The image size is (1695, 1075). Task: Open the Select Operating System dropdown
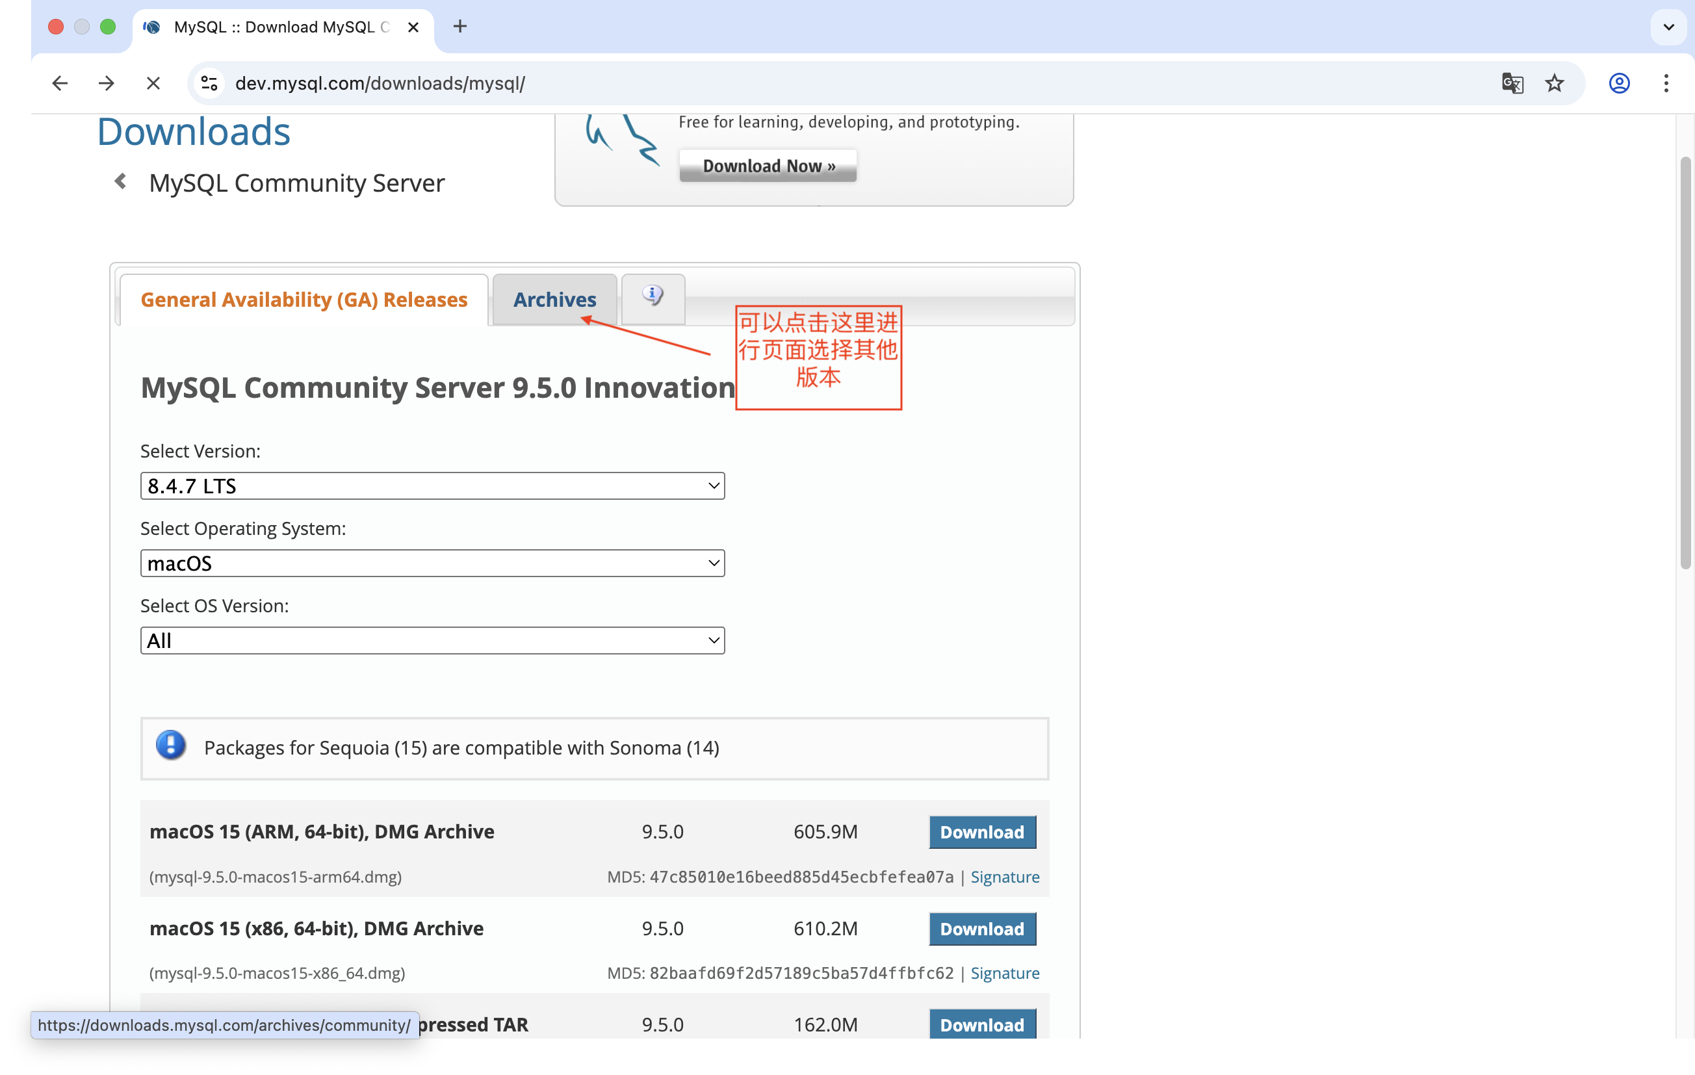click(x=432, y=563)
